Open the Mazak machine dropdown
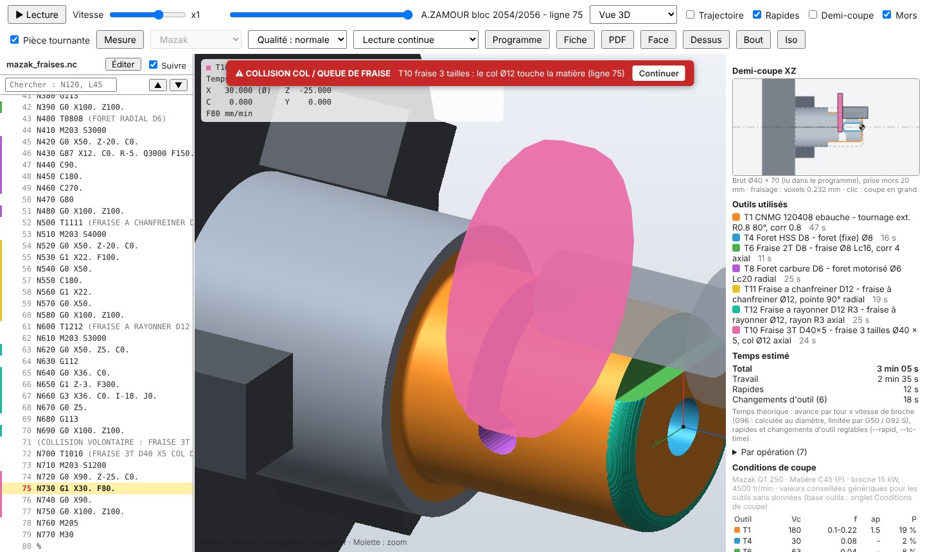The image size is (925, 552). tap(195, 40)
